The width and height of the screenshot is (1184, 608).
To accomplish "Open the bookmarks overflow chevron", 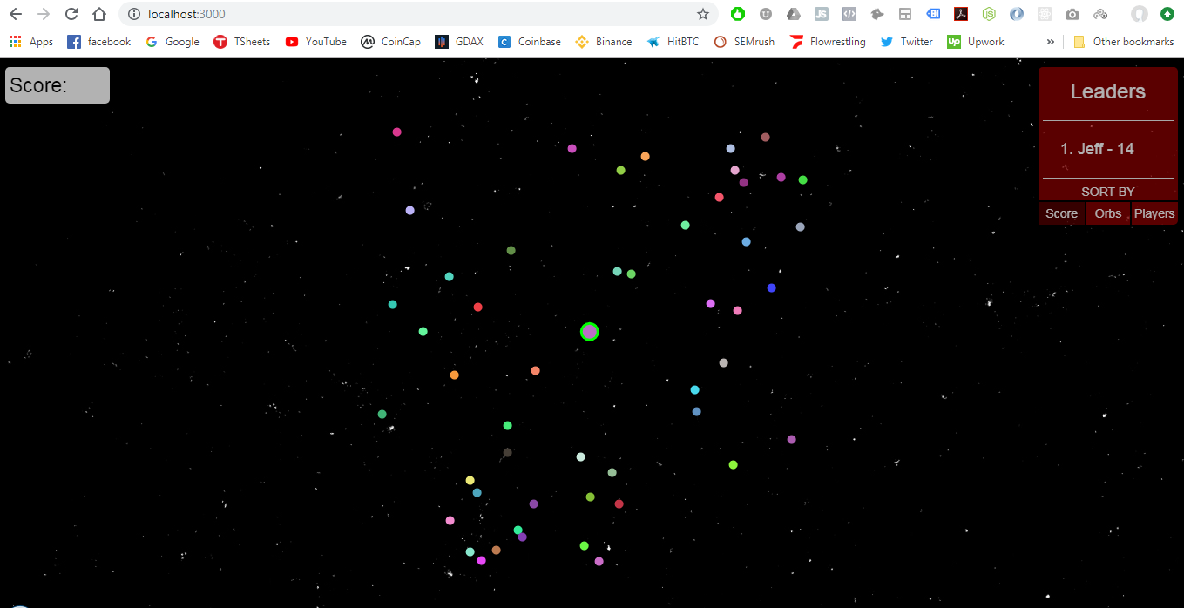I will pyautogui.click(x=1050, y=41).
